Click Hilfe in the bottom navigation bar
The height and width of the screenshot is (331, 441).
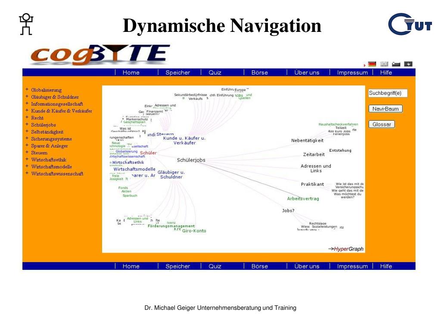point(386,266)
